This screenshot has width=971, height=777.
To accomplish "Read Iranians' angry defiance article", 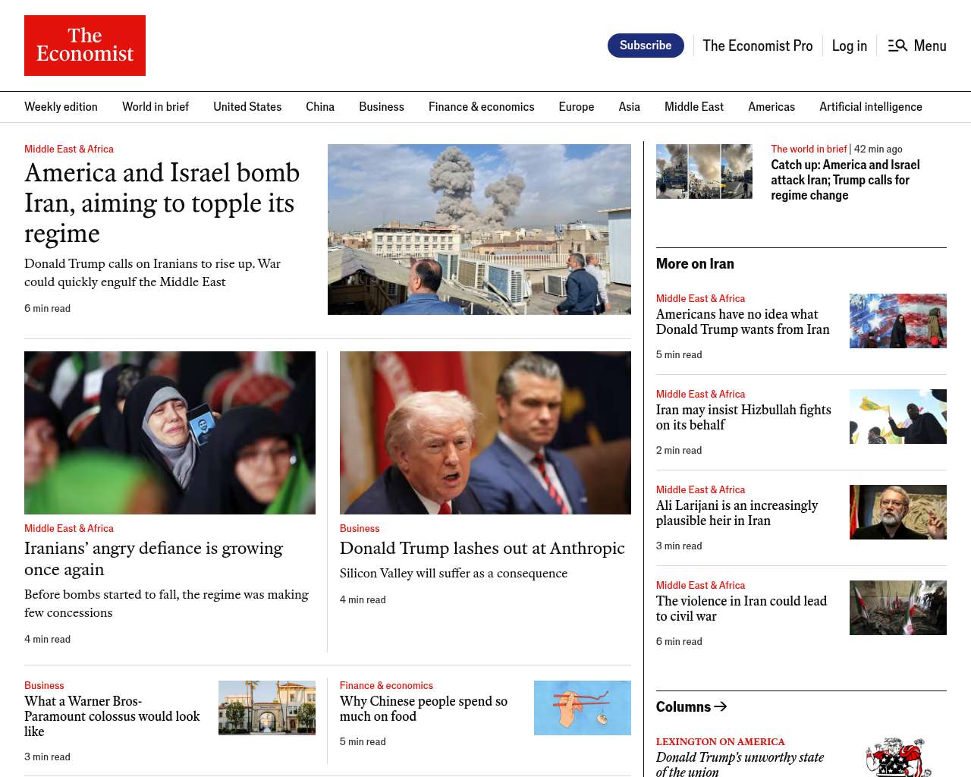I will pyautogui.click(x=154, y=558).
